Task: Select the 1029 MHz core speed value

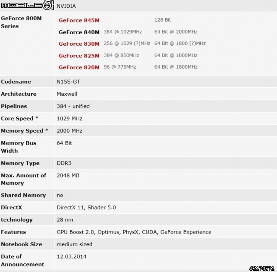Action: click(x=69, y=118)
